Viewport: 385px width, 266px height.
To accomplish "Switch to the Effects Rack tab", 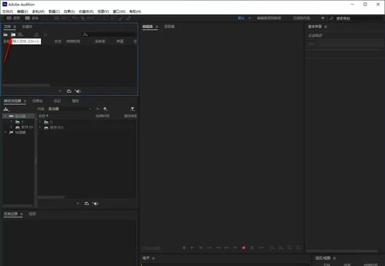I will click(37, 101).
